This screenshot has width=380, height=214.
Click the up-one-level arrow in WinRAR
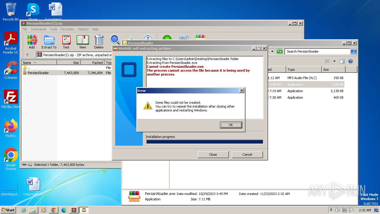click(27, 55)
